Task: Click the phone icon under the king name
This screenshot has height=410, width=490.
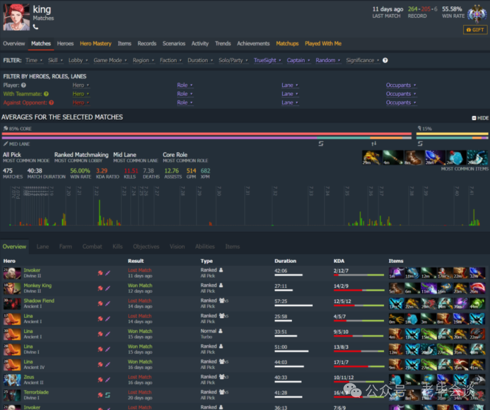Action: click(36, 27)
